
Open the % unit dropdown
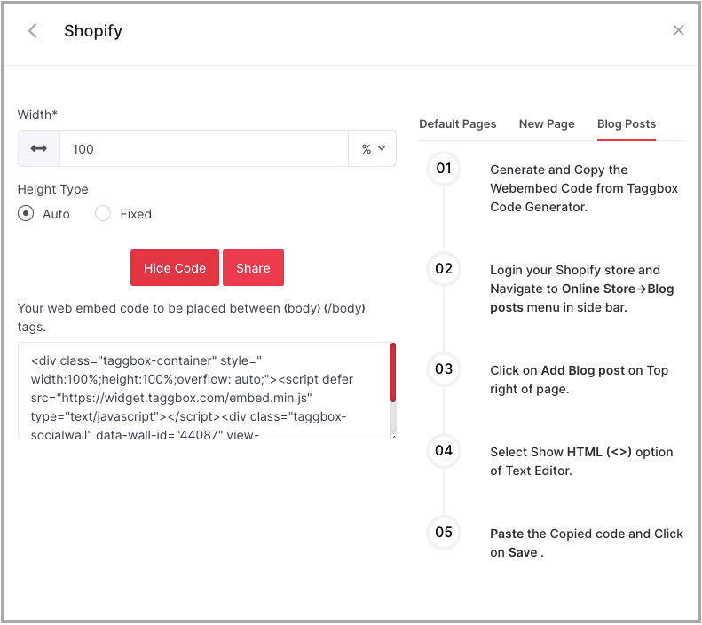[373, 149]
